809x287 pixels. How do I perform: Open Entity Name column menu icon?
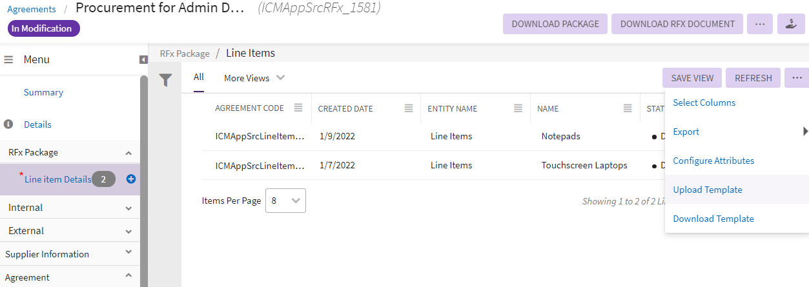coord(518,108)
